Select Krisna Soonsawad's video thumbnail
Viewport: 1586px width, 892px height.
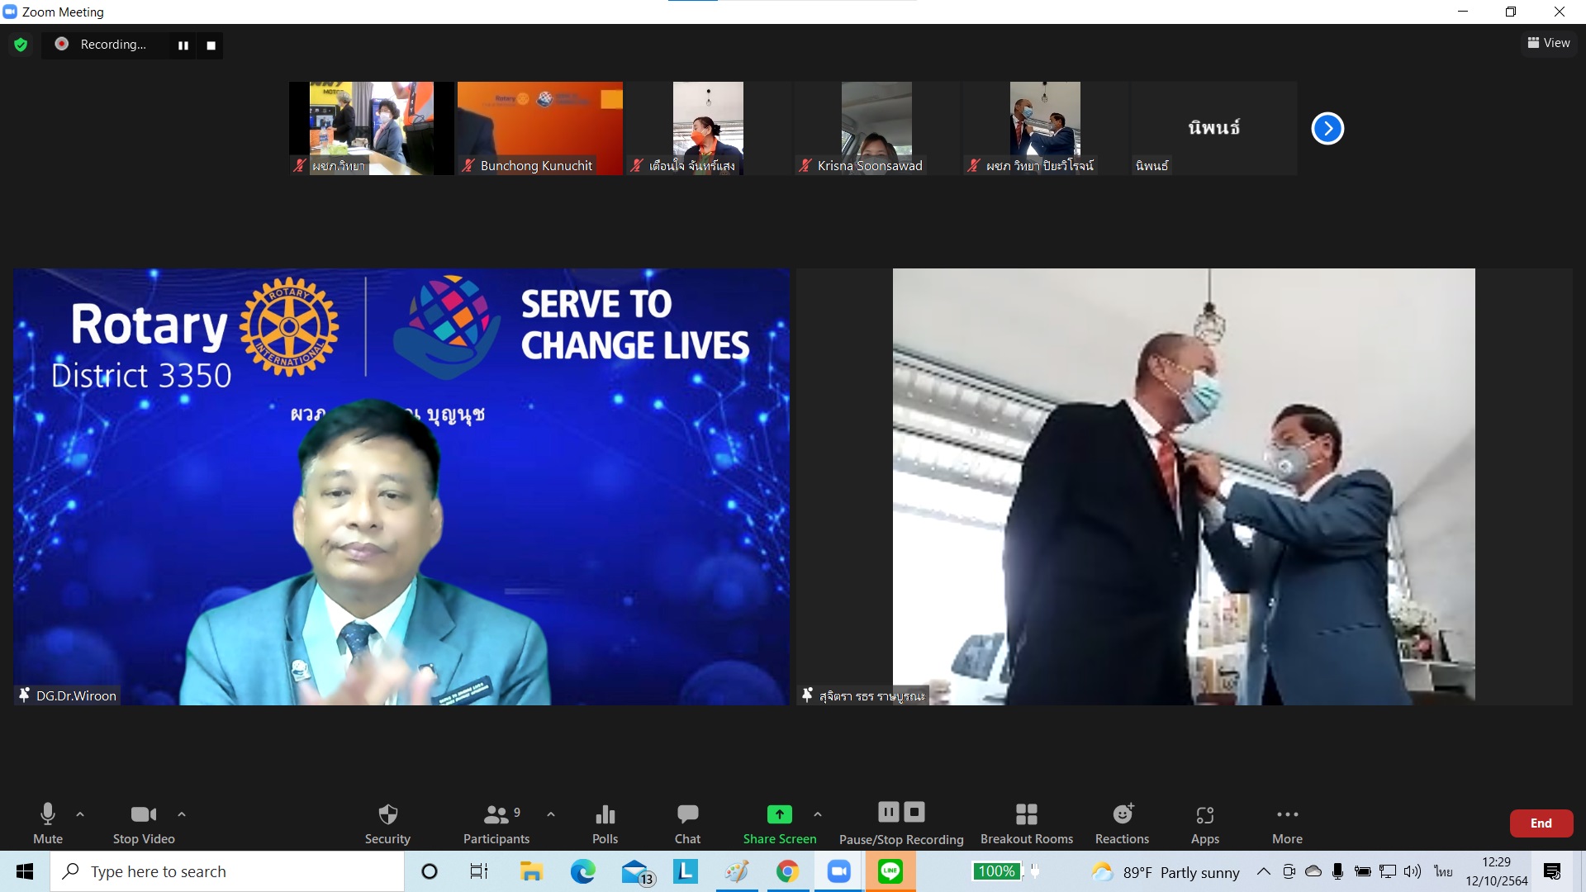tap(876, 128)
